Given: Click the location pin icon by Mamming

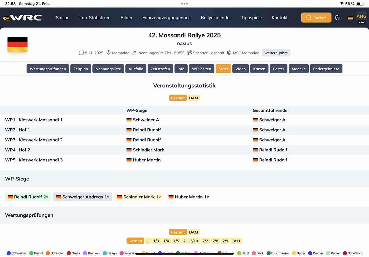Looking at the screenshot, I should pyautogui.click(x=108, y=53).
